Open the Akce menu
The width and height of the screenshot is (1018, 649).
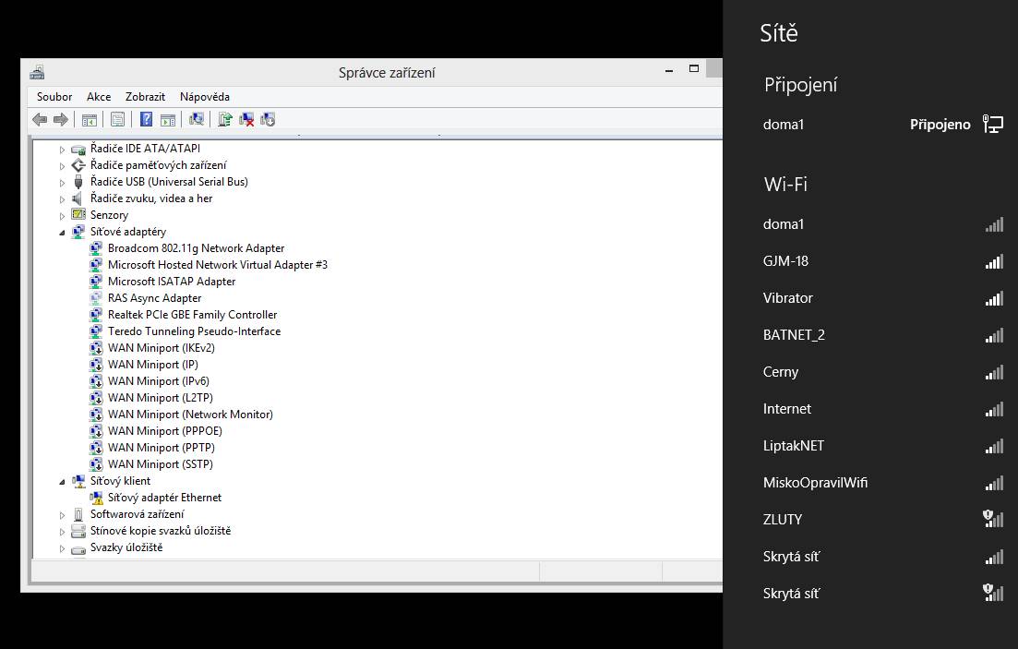[x=99, y=97]
